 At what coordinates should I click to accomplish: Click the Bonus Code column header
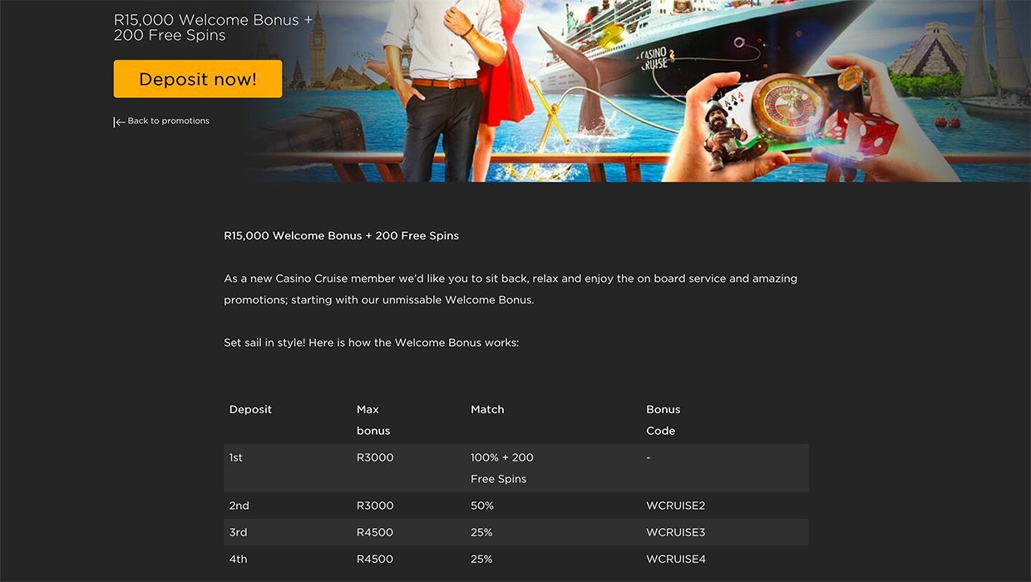663,420
